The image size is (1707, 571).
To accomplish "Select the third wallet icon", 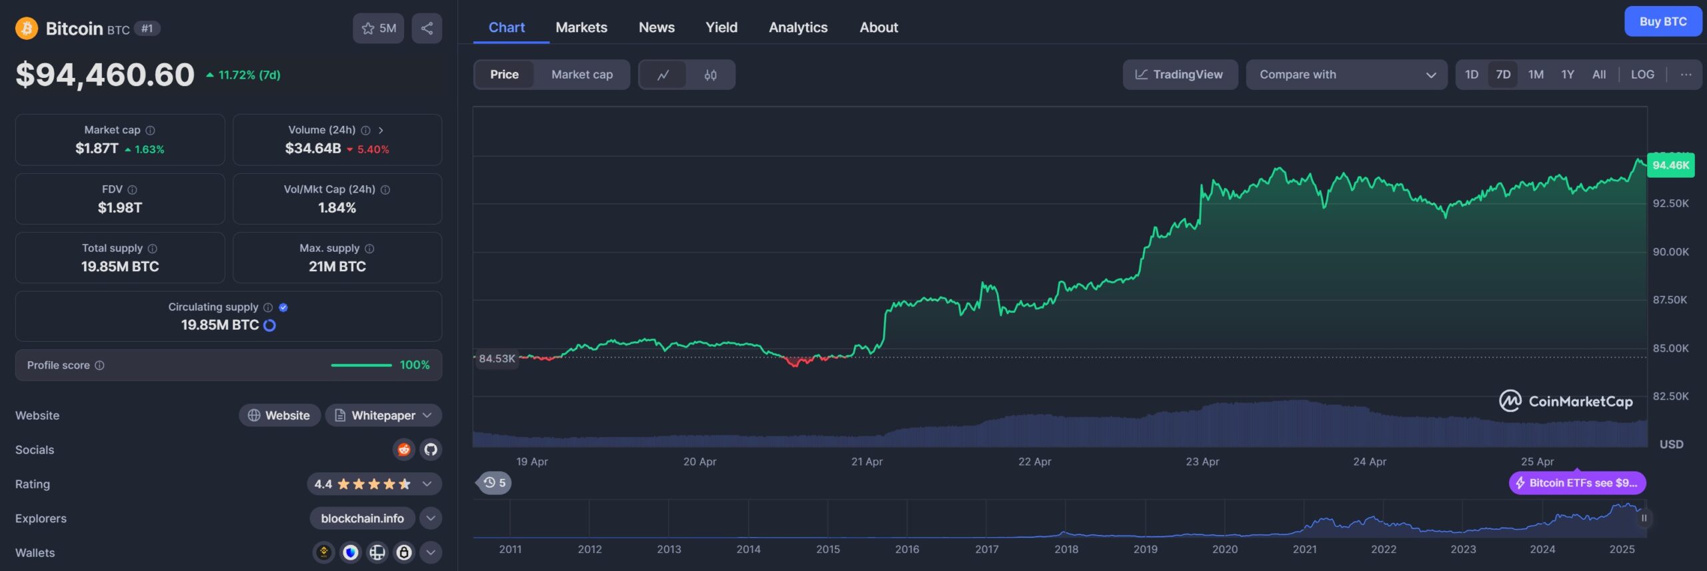I will point(377,552).
